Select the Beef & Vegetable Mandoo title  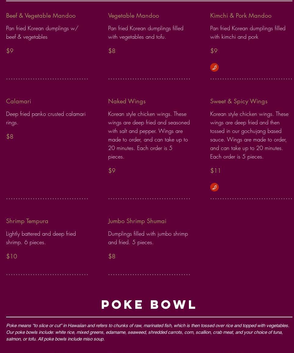[41, 16]
